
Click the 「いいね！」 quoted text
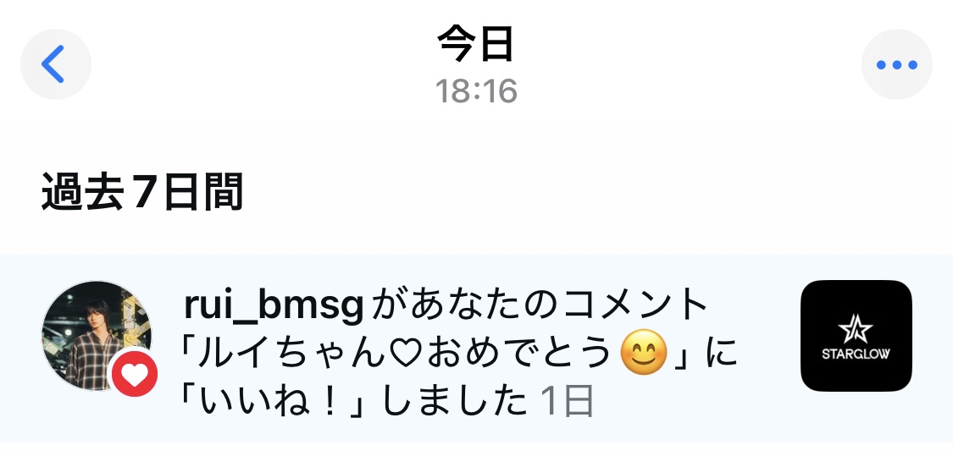pos(271,401)
